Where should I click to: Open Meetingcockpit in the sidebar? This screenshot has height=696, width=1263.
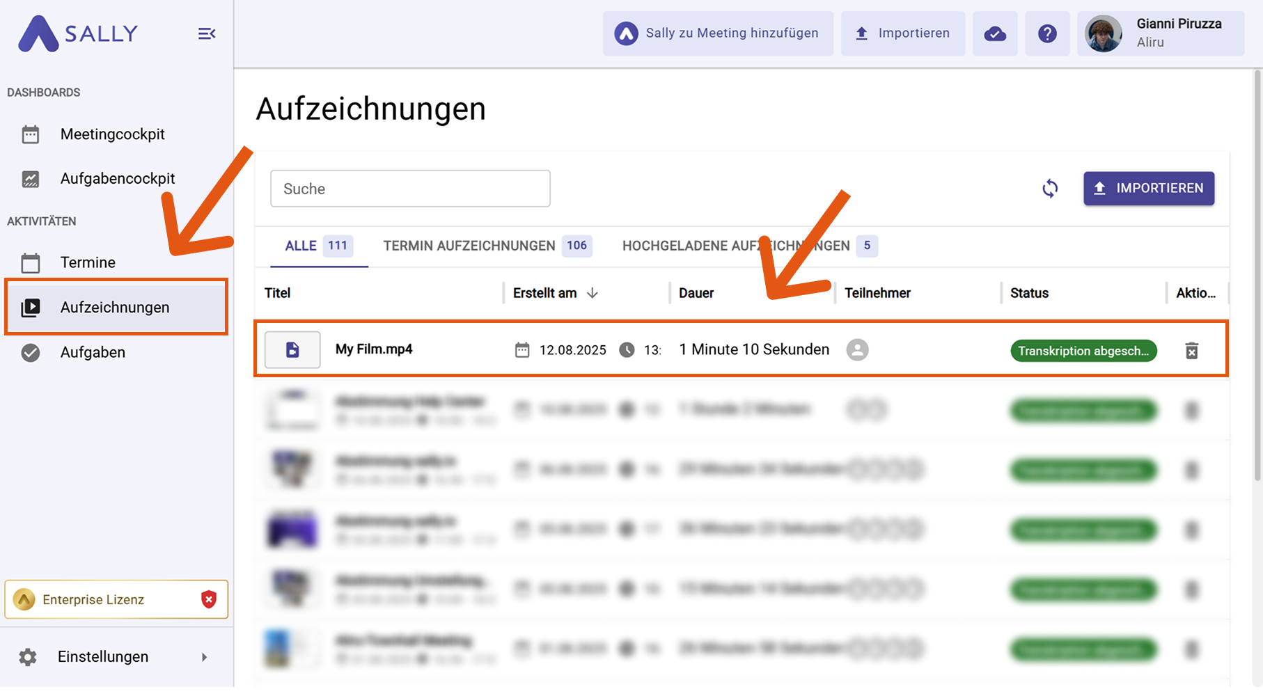click(x=112, y=134)
